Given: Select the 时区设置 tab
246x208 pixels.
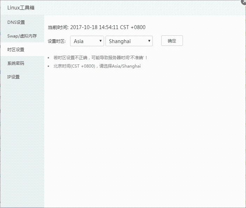Looking at the screenshot, I should pyautogui.click(x=22, y=49).
